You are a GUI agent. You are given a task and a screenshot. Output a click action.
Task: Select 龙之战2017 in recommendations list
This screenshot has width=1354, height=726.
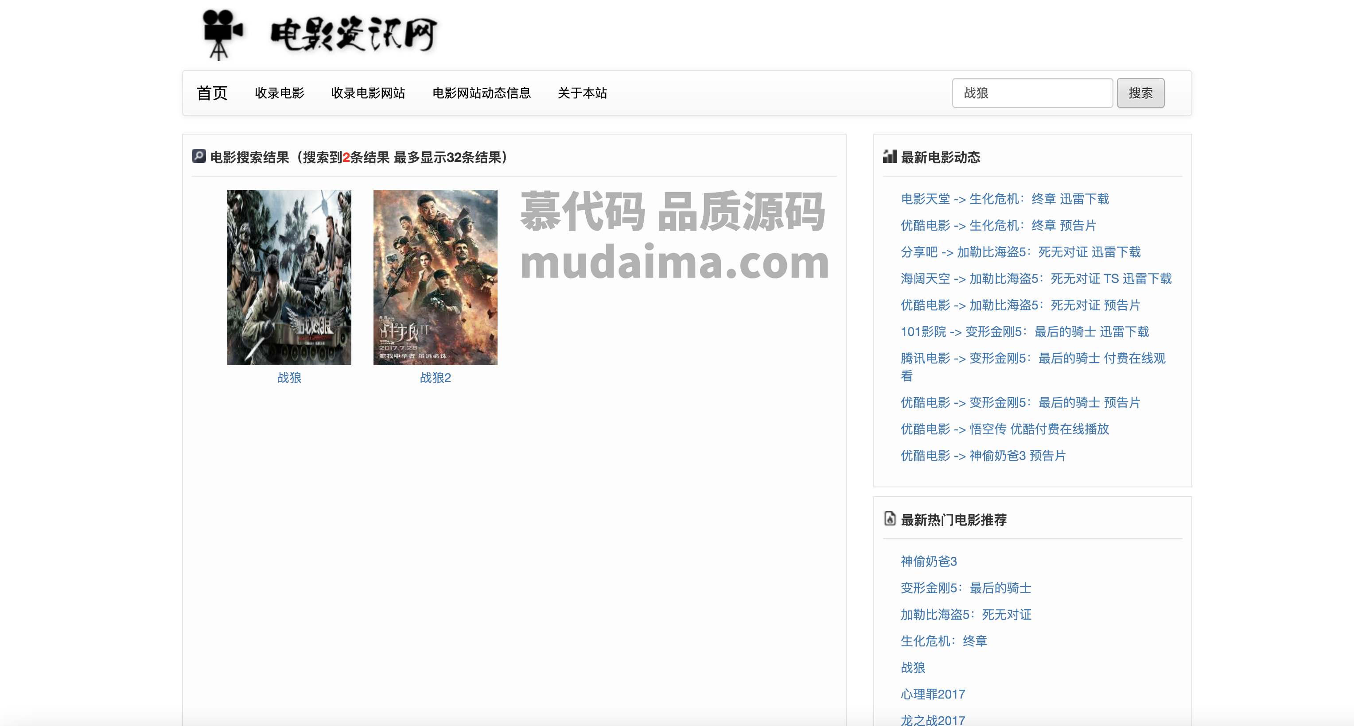[933, 720]
